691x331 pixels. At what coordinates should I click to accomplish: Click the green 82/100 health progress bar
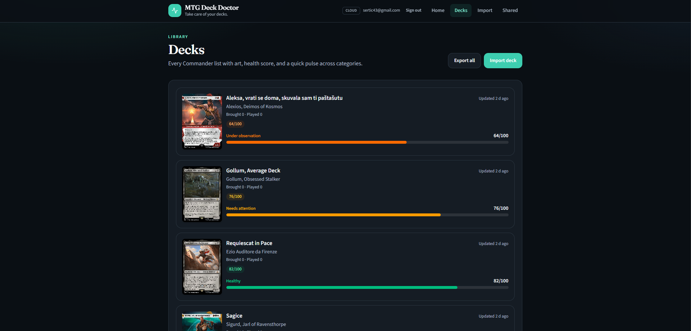367,288
